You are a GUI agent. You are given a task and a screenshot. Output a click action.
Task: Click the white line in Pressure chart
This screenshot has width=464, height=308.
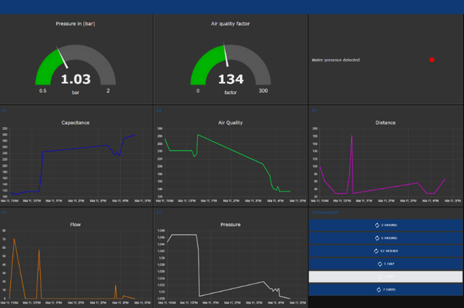click(x=180, y=235)
